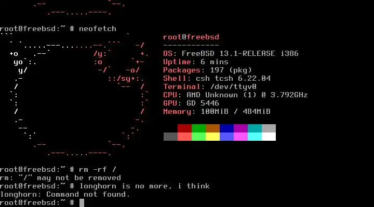
Task: Click the neofetch command text
Action: tap(98, 29)
